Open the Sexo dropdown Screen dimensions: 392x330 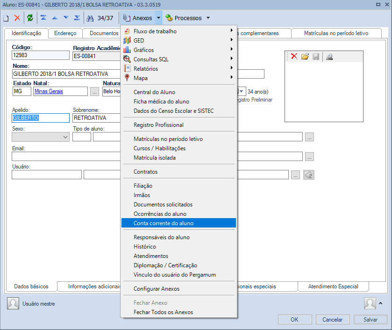[41, 137]
